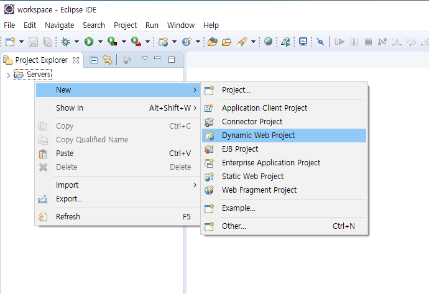Click the New wizard toolbar icon
The width and height of the screenshot is (429, 294).
tap(11, 42)
